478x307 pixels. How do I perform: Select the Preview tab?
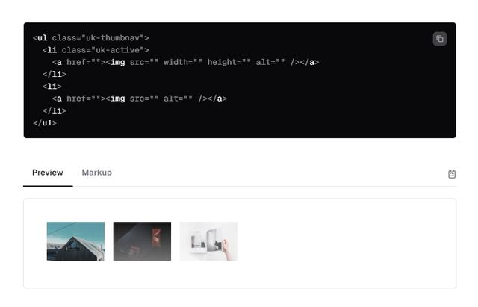(x=48, y=173)
